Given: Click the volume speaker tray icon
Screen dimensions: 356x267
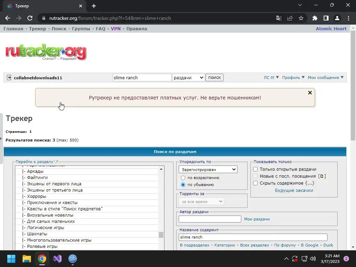Looking at the screenshot, I should coord(313,259).
